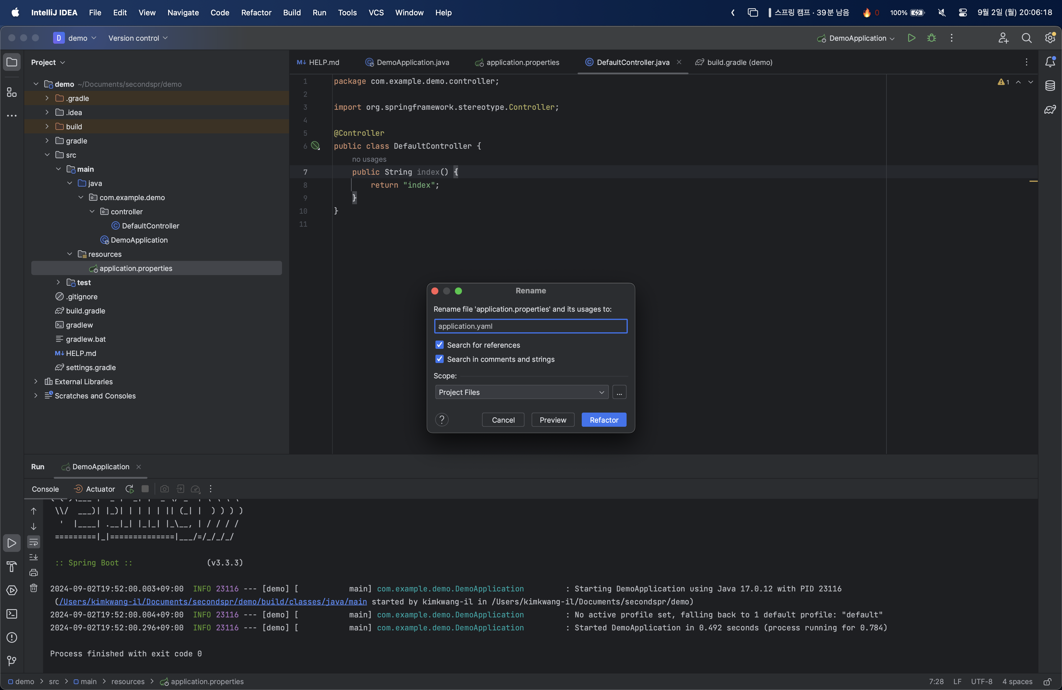Viewport: 1062px width, 690px height.
Task: Open the Gradle tool window icon
Action: (x=1050, y=109)
